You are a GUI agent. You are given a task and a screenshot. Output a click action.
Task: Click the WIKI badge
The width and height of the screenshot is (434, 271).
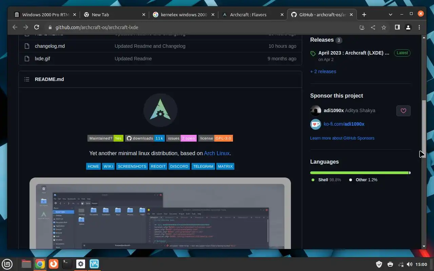[x=108, y=166]
